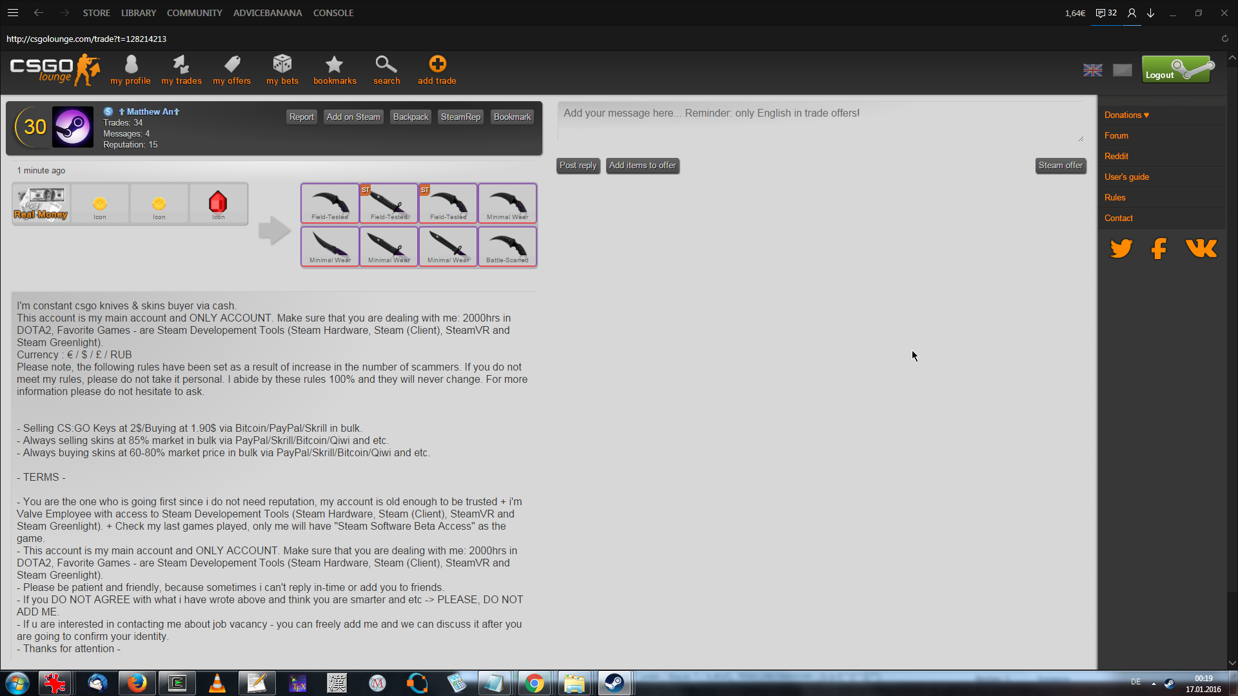Click the Real Money item thumbnail
The width and height of the screenshot is (1238, 696).
coord(41,204)
